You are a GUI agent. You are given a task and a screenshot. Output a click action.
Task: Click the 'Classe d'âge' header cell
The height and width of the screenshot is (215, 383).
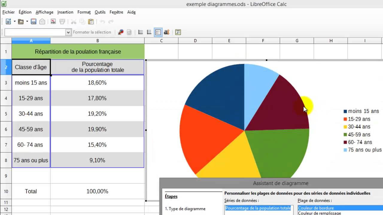click(x=31, y=67)
